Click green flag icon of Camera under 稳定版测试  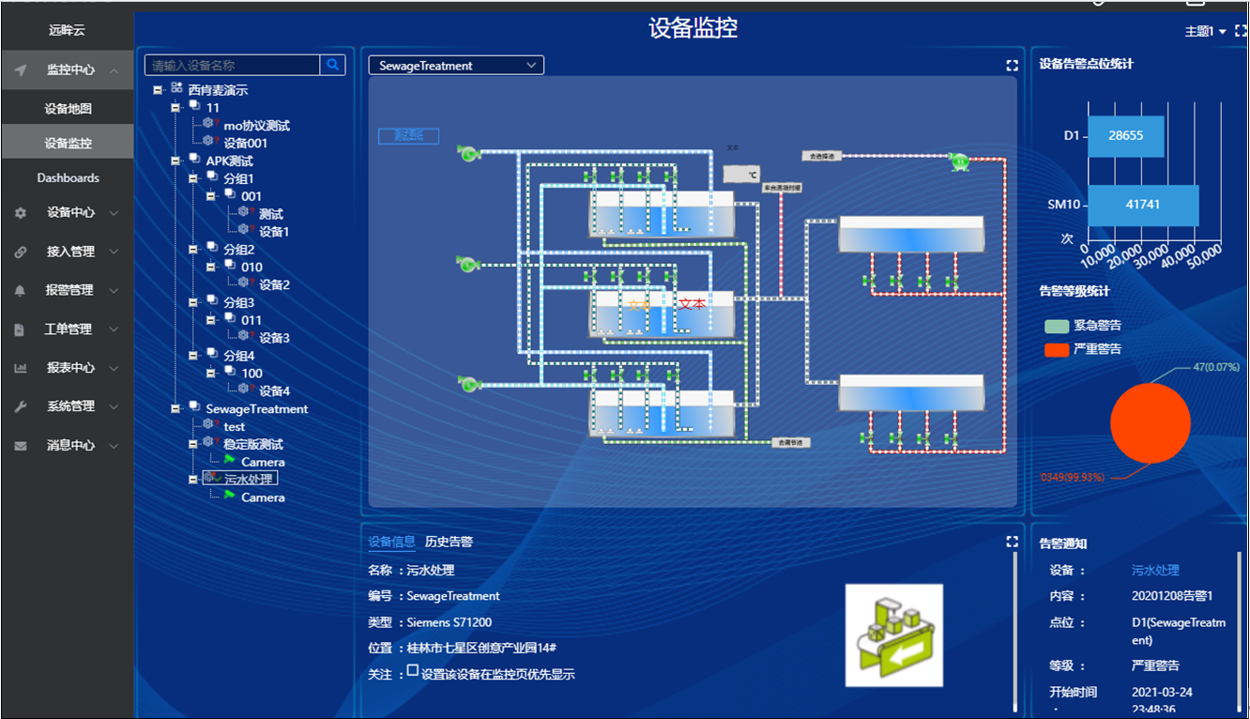(229, 460)
